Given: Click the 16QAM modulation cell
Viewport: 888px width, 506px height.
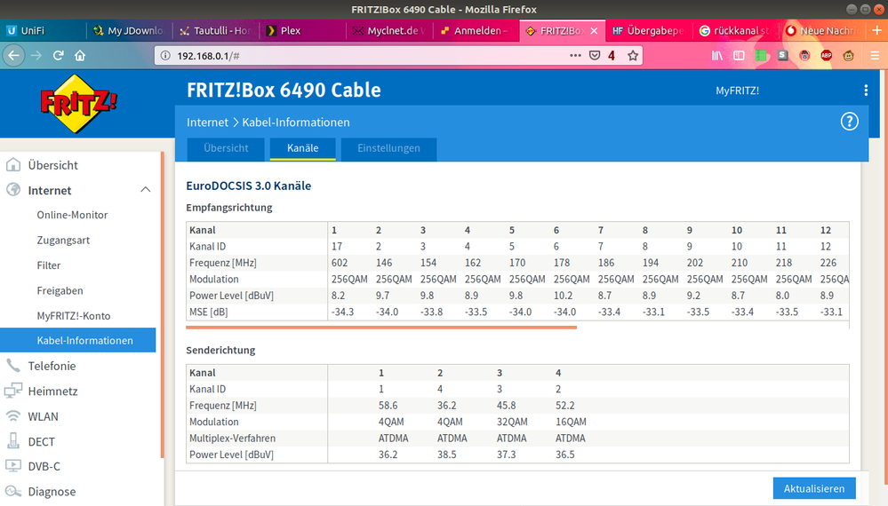Looking at the screenshot, I should click(x=571, y=422).
